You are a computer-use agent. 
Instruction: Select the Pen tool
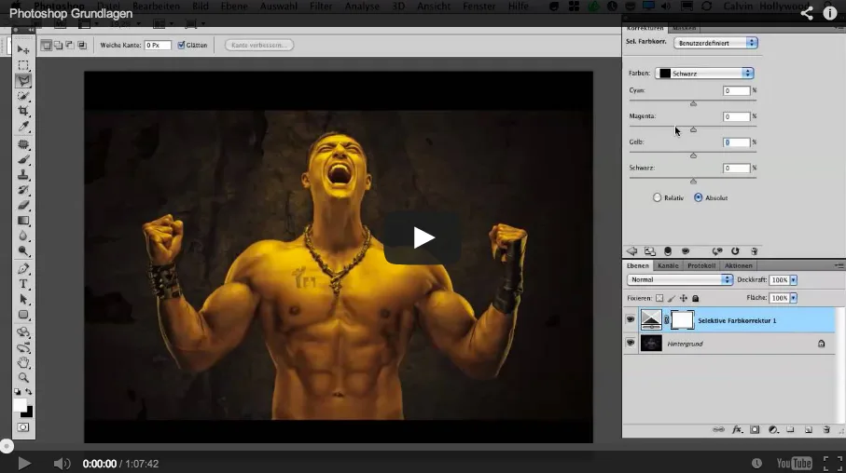(x=23, y=268)
